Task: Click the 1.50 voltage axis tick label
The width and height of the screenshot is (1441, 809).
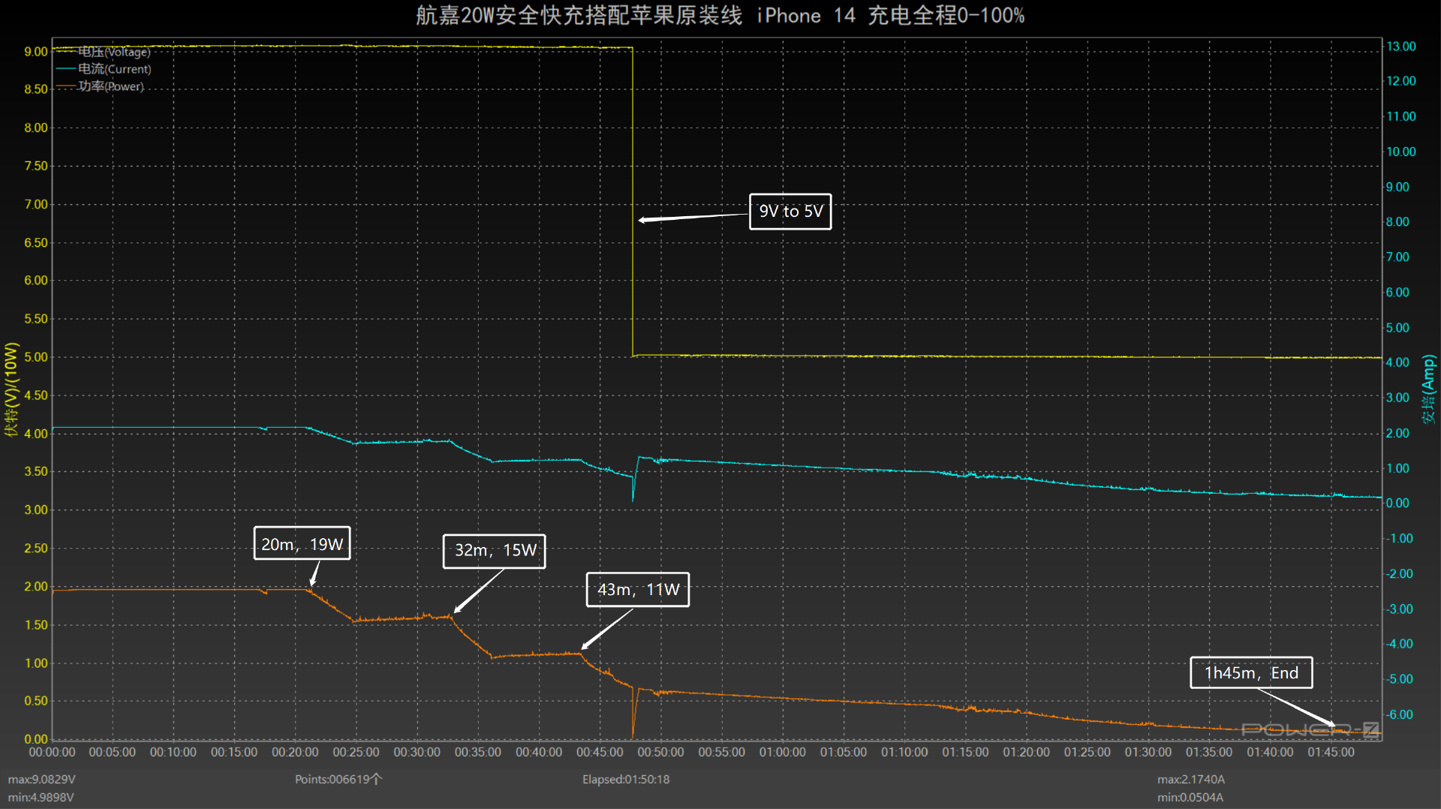Action: 36,624
